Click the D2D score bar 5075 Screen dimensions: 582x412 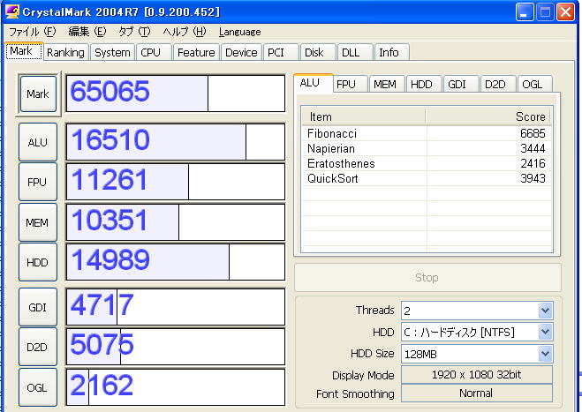(x=175, y=347)
